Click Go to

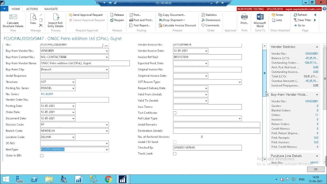(299, 25)
